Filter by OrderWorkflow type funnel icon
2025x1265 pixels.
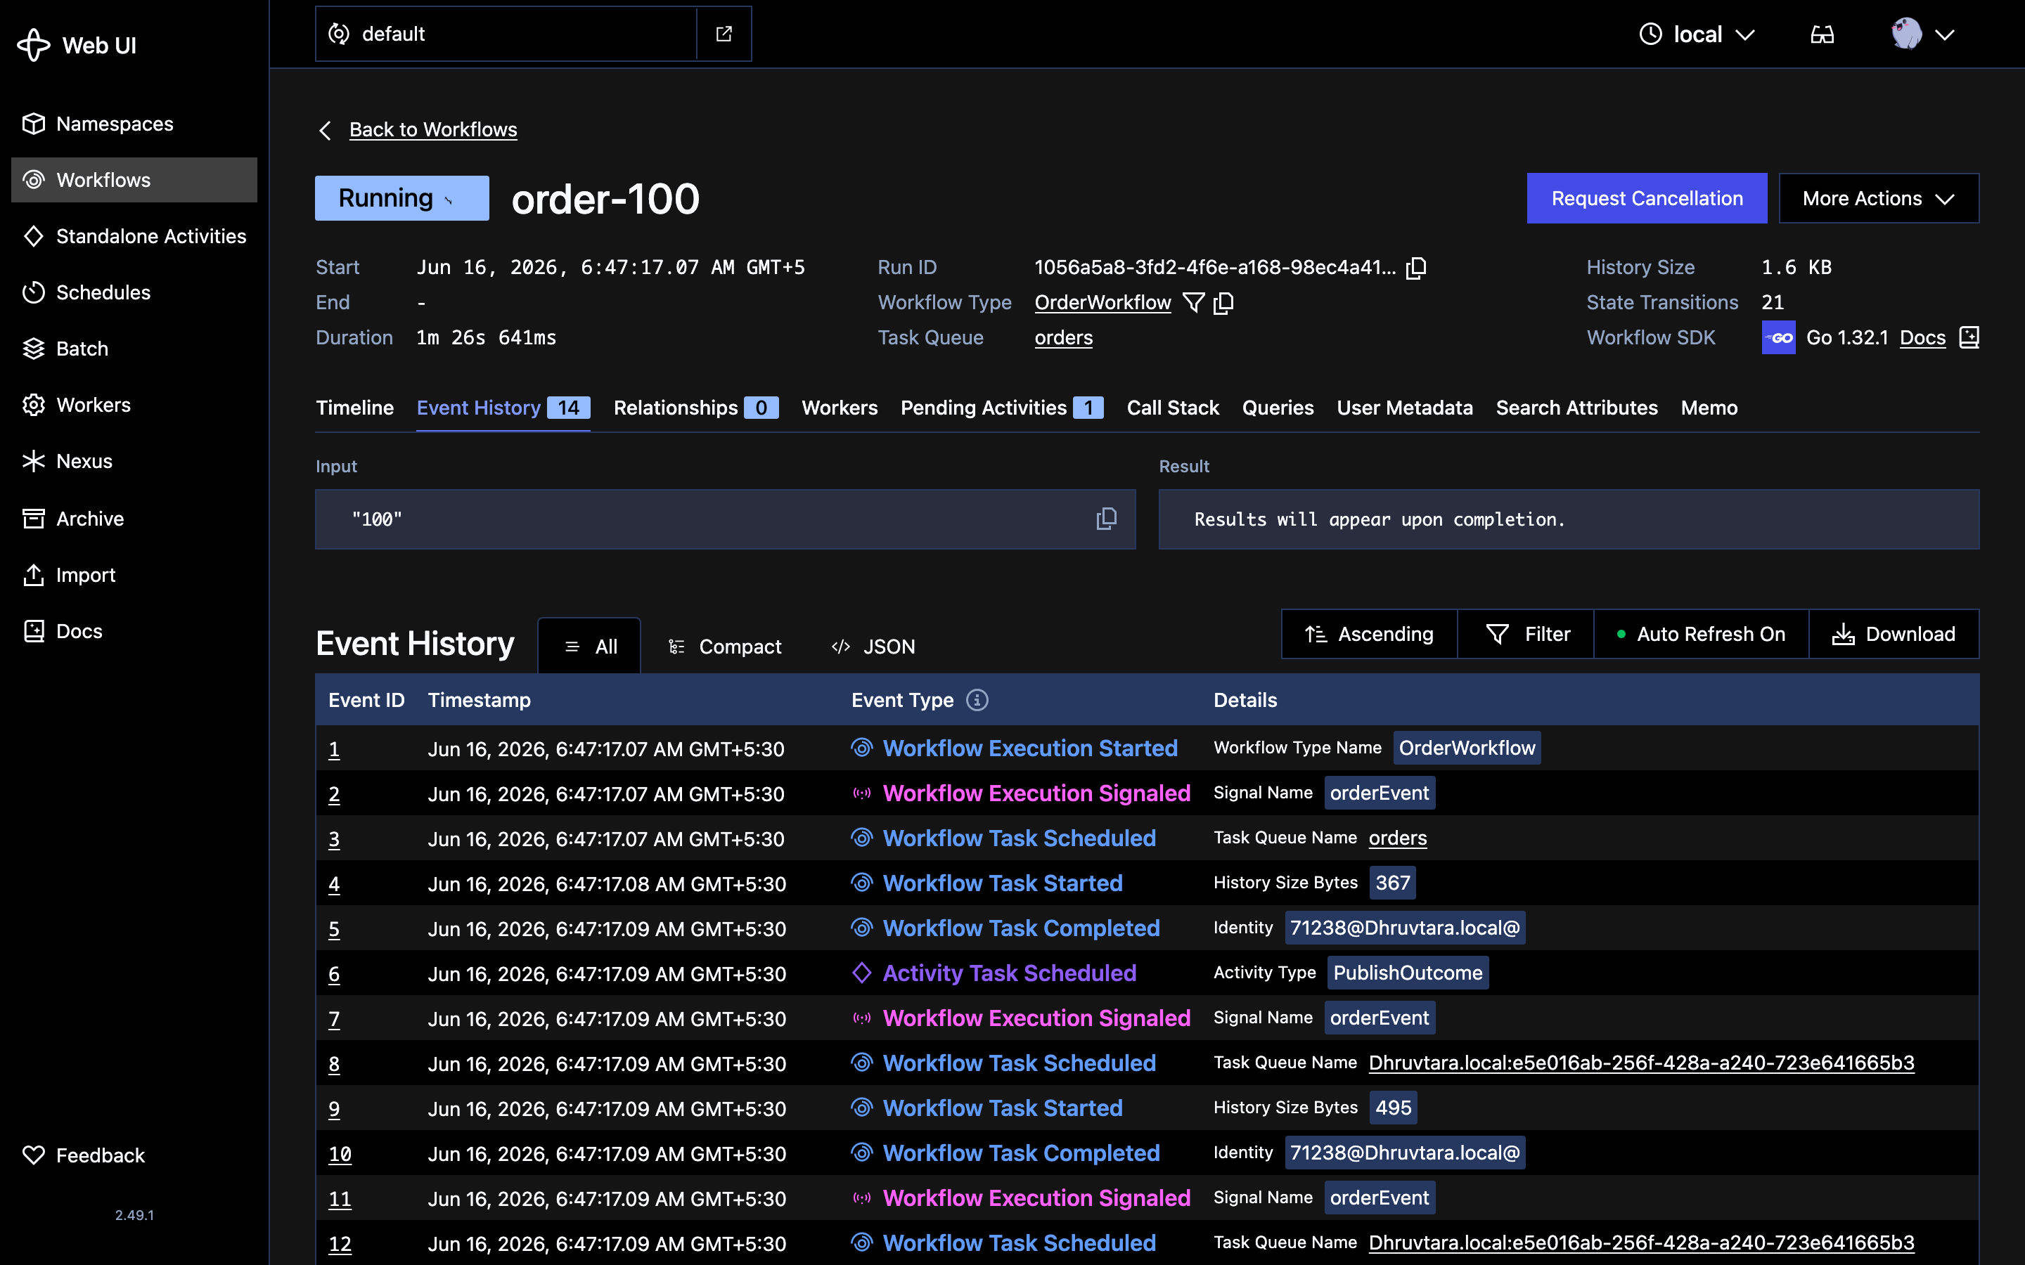[1193, 303]
